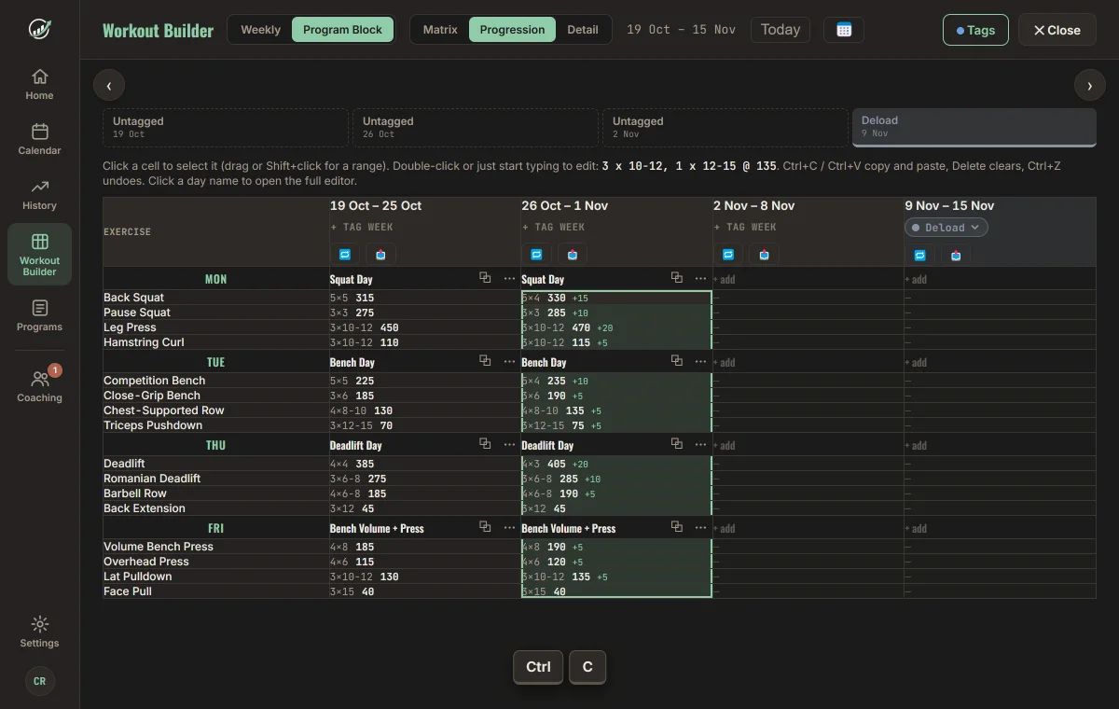1119x709 pixels.
Task: Click + TAG WEEK for 19 Oct – 25 Oct
Action: (x=362, y=228)
